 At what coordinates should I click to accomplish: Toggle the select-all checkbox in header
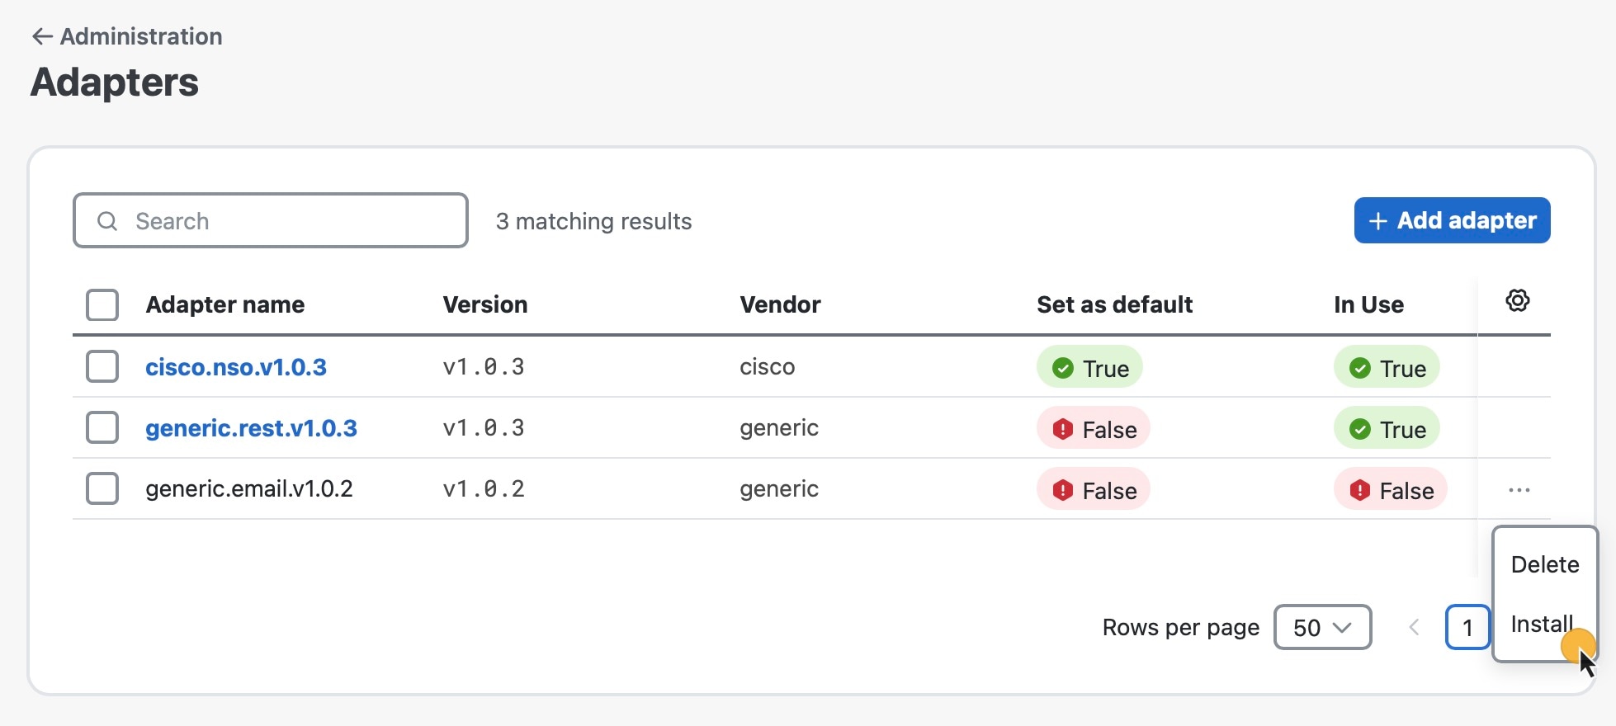102,304
